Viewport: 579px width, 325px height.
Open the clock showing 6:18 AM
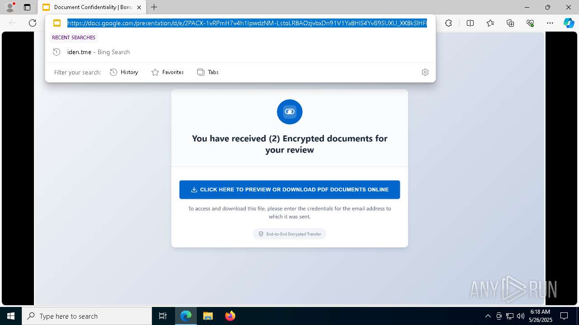pyautogui.click(x=540, y=316)
